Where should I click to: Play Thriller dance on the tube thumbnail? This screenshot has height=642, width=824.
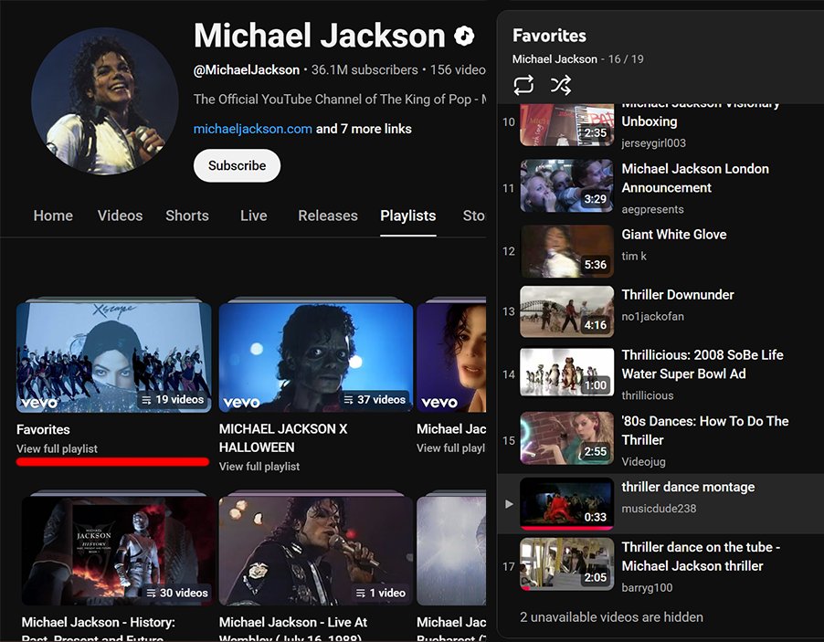click(x=567, y=564)
